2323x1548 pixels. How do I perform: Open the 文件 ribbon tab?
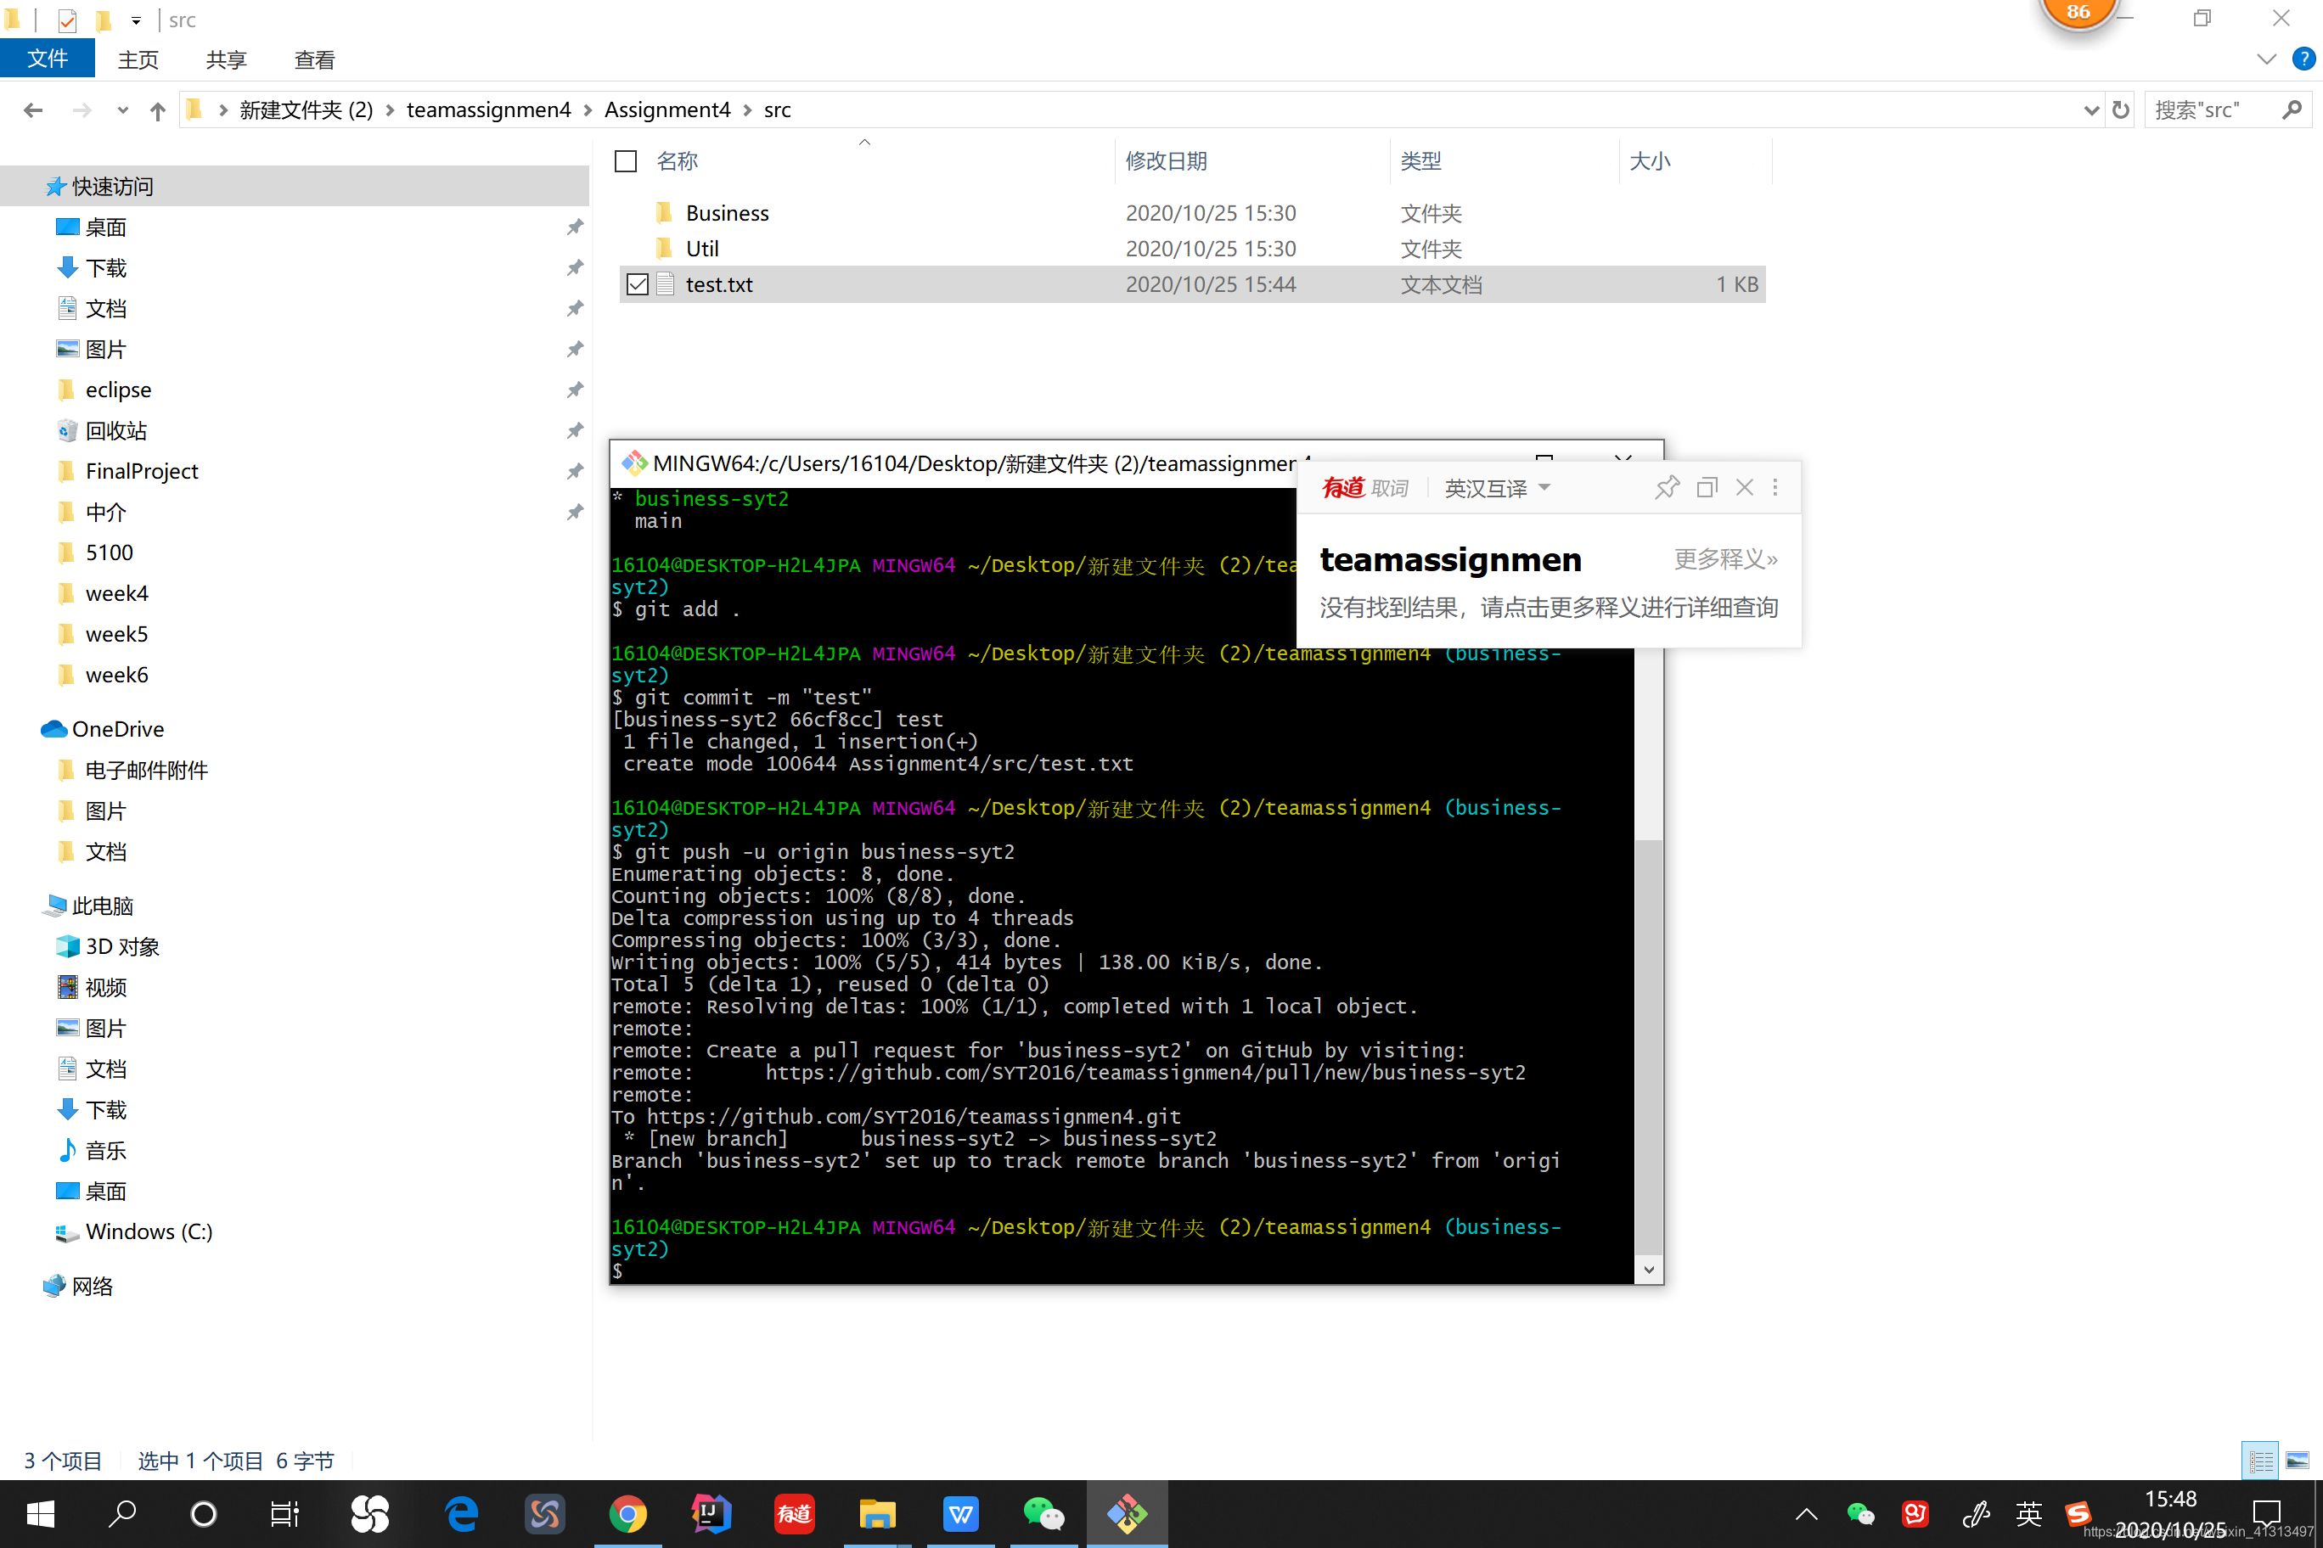pos(48,59)
